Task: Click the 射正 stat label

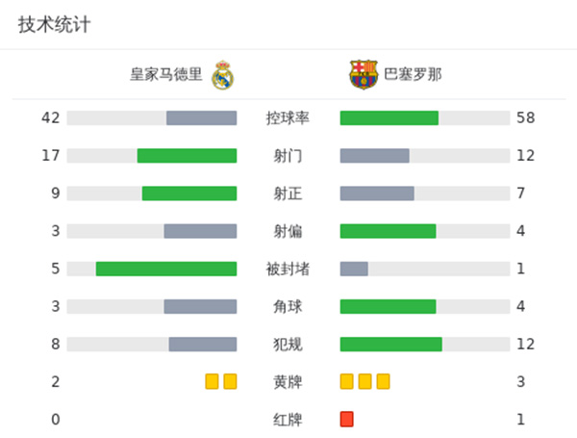Action: tap(288, 193)
